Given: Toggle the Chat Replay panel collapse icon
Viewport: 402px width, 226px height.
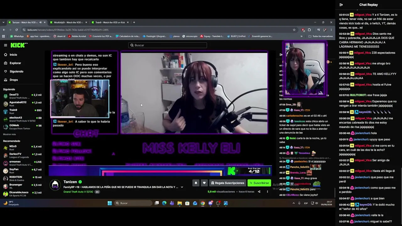Looking at the screenshot, I should click(341, 5).
